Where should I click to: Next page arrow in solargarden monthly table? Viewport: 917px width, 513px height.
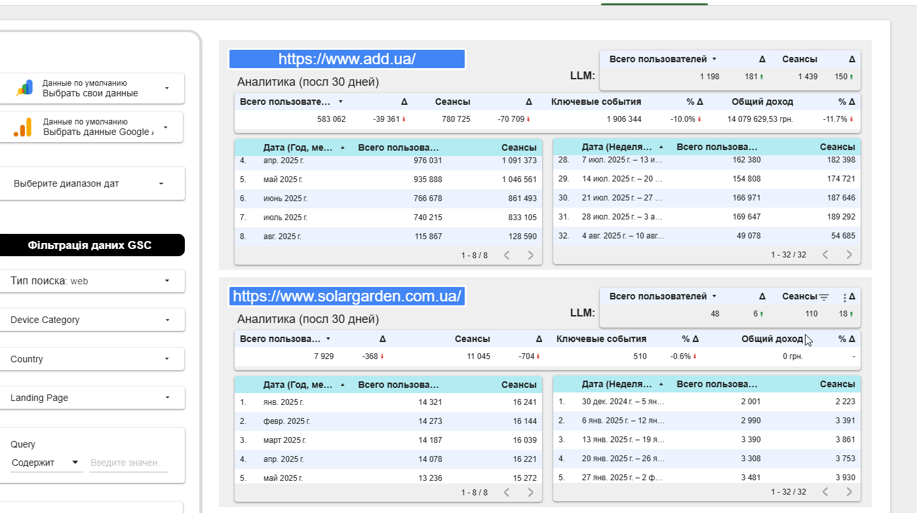click(530, 491)
